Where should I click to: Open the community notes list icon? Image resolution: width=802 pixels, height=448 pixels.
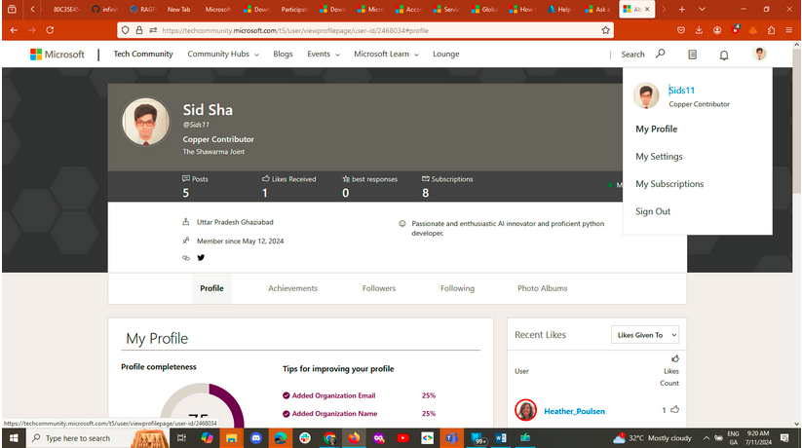tap(692, 55)
